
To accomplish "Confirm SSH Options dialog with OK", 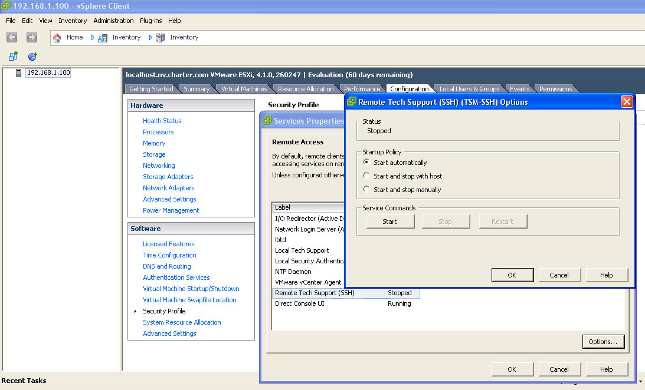I will pyautogui.click(x=512, y=275).
